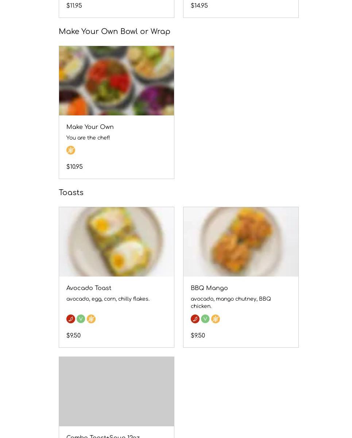Click the gluten-free icon on Avocado Toast
Screen dimensions: 352x438
[91, 319]
